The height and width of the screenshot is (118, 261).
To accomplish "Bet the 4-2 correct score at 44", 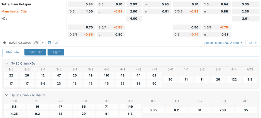I will click(x=138, y=75).
